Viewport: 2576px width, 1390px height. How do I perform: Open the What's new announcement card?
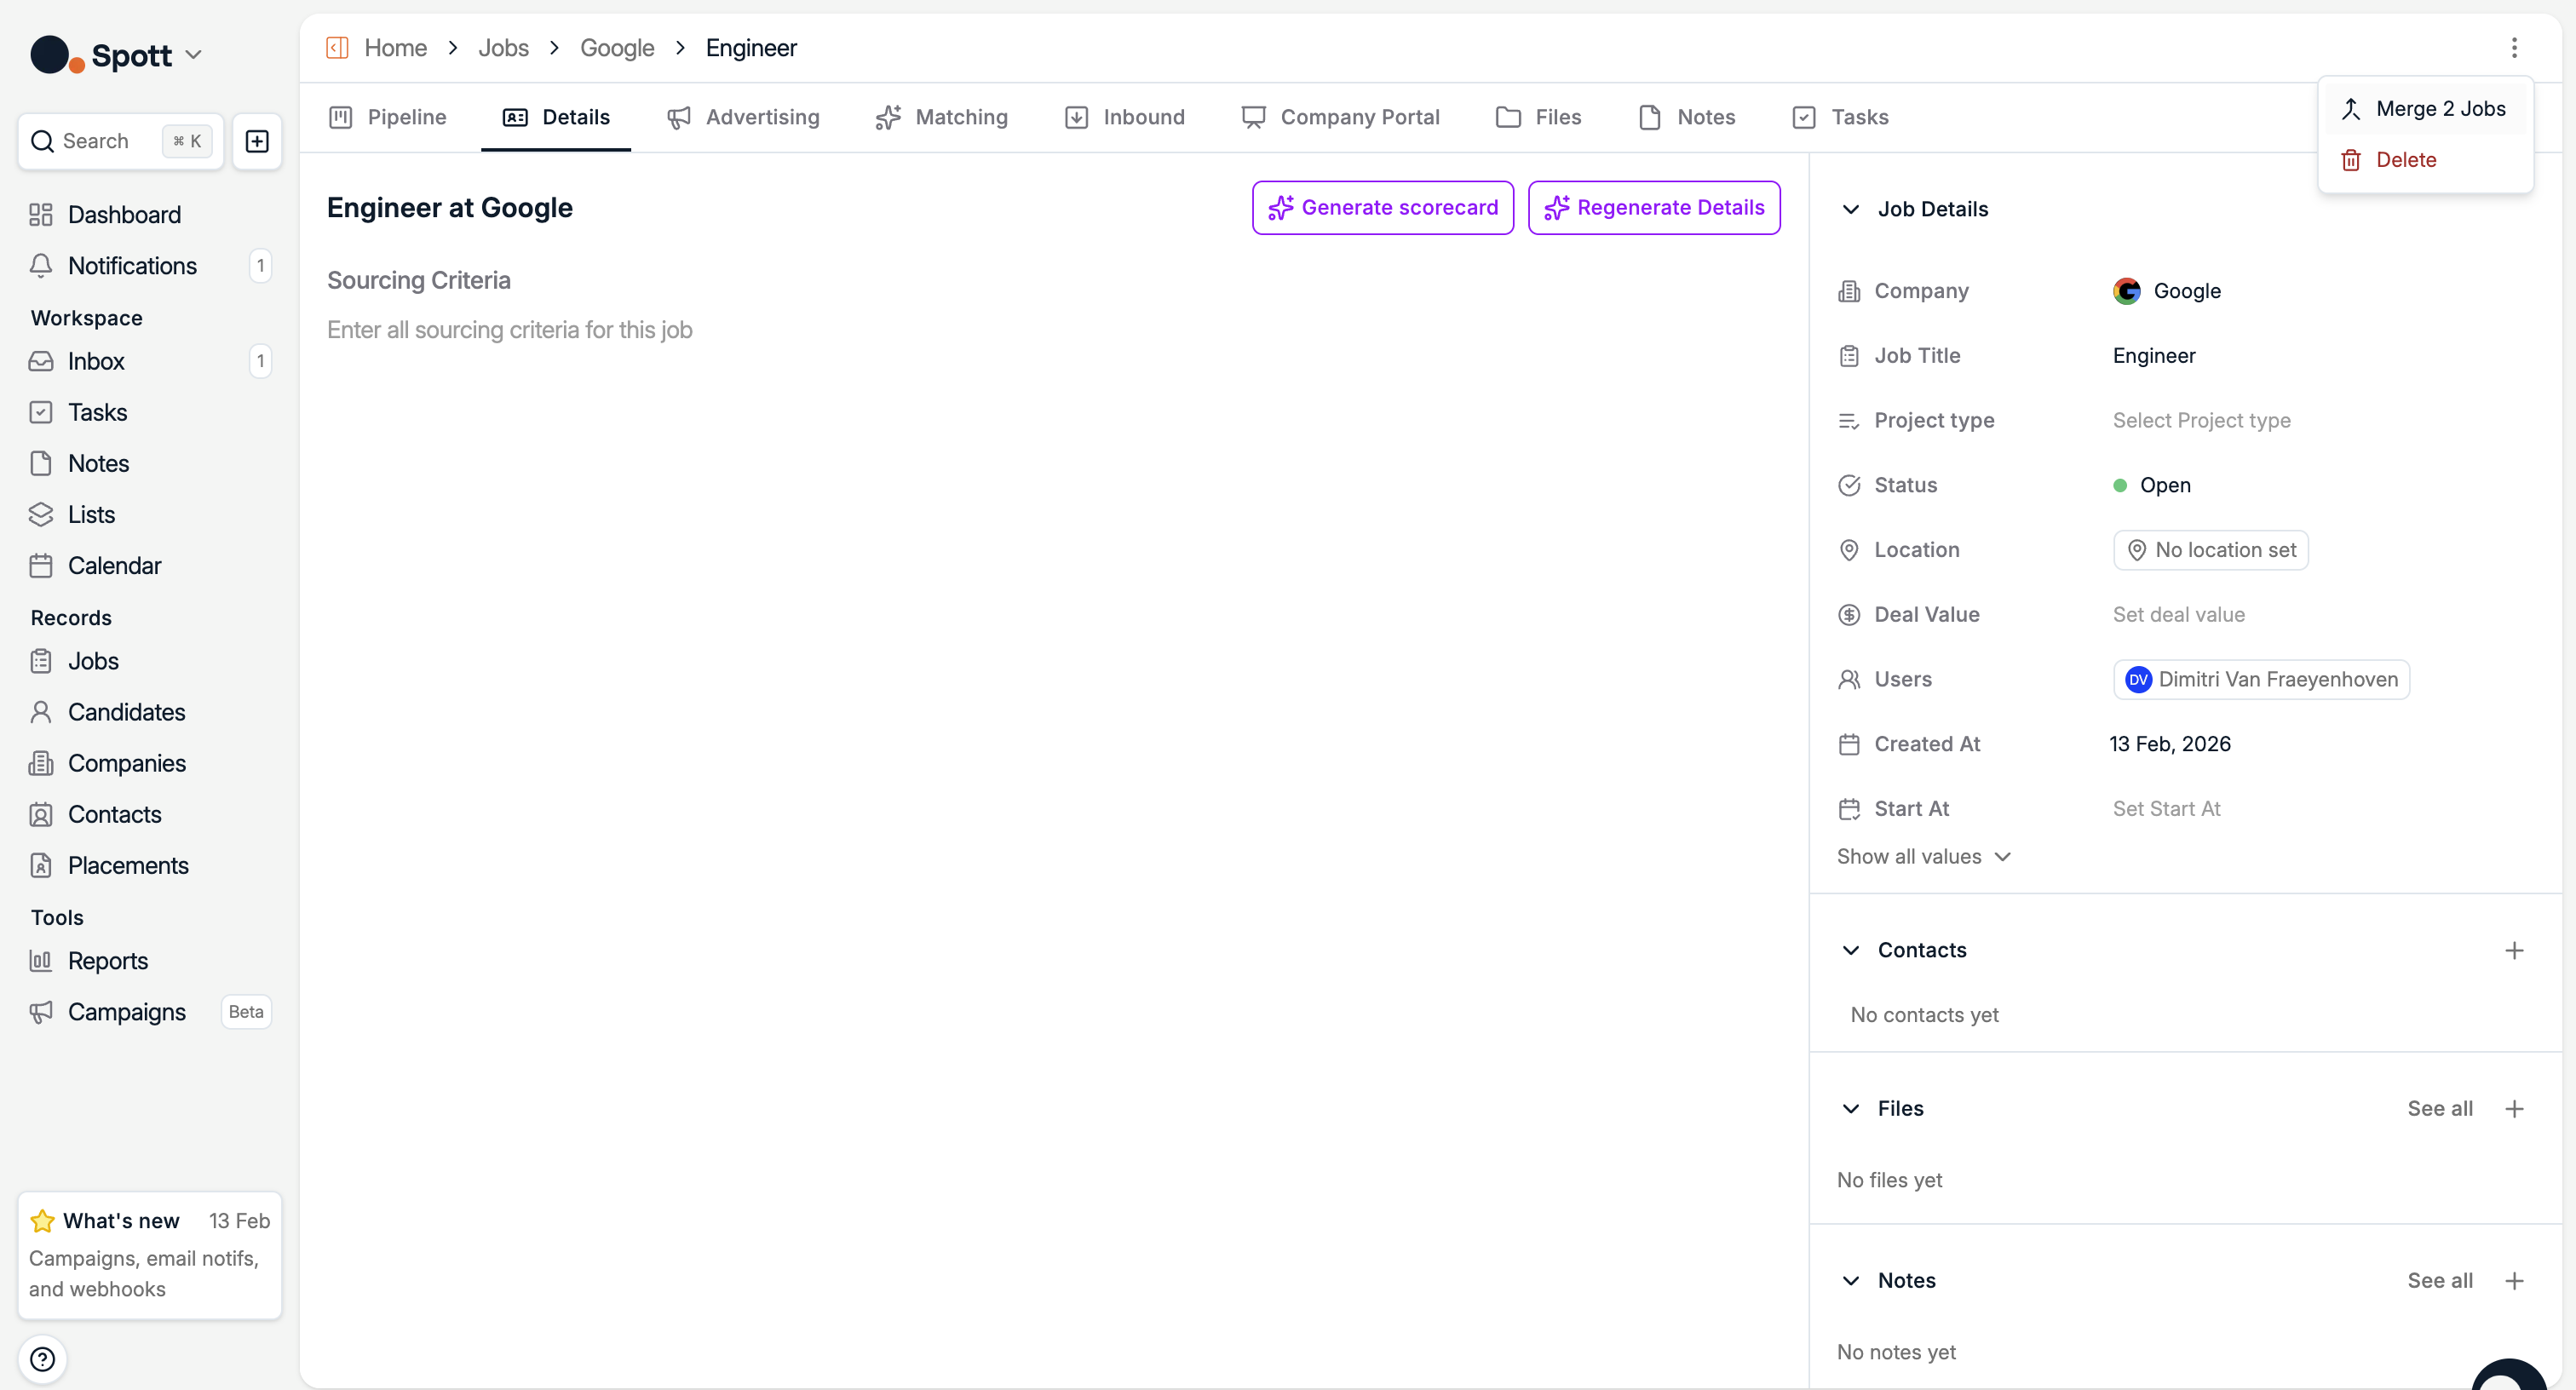click(x=150, y=1254)
